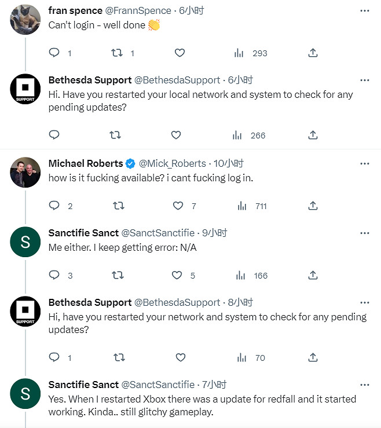
Task: Share Sanctifie Sanct's error N/A tweet
Action: [313, 275]
